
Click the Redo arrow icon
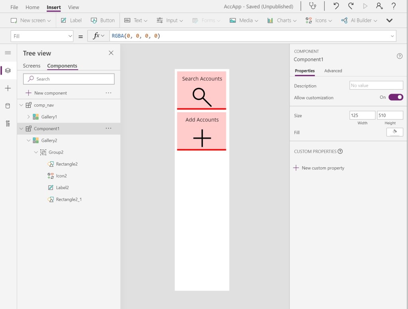tap(351, 6)
